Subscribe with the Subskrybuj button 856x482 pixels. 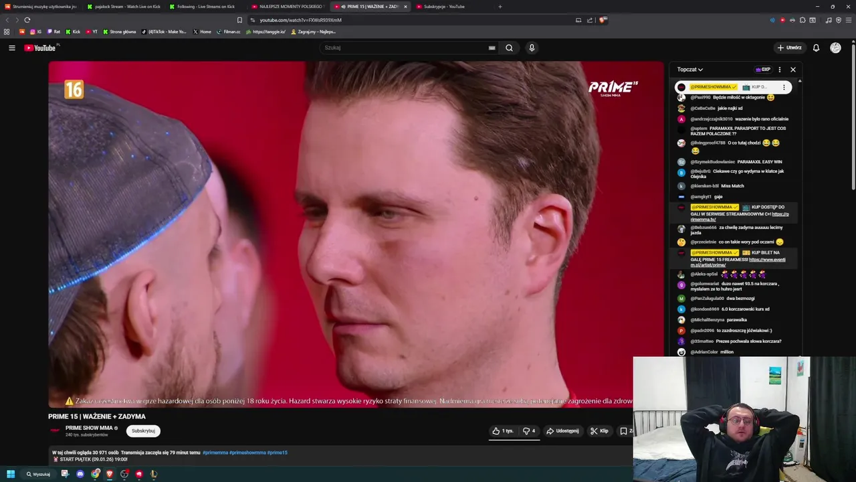143,431
